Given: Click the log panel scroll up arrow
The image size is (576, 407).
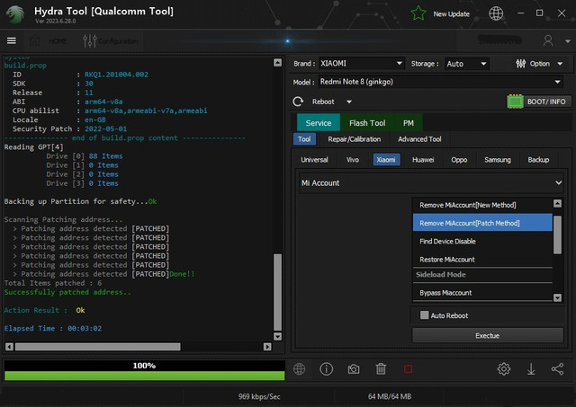Looking at the screenshot, I should (x=278, y=62).
